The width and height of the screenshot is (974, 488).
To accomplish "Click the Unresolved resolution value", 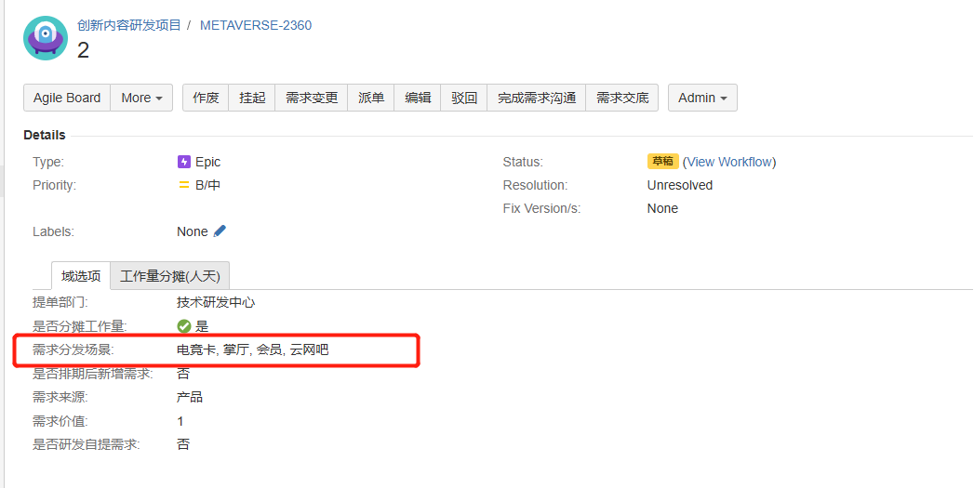I will tap(679, 185).
